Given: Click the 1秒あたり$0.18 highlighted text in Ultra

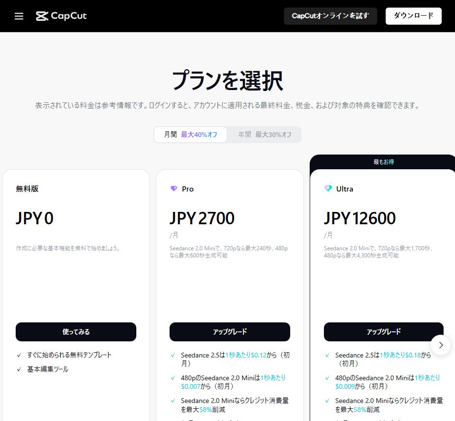Looking at the screenshot, I should click(400, 355).
